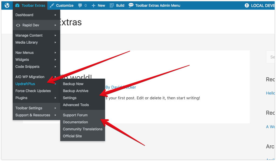Click the author link By David Decker
276x161 pixels.
[120, 87]
